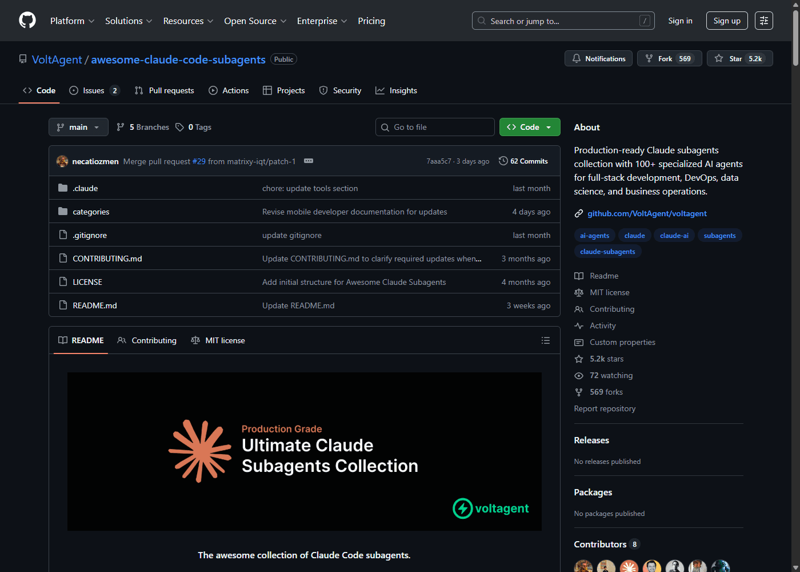Click the Activity pulse icon
The width and height of the screenshot is (800, 572).
point(579,325)
